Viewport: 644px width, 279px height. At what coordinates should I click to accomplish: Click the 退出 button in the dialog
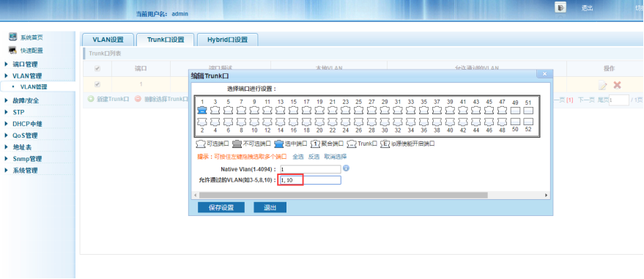(270, 208)
